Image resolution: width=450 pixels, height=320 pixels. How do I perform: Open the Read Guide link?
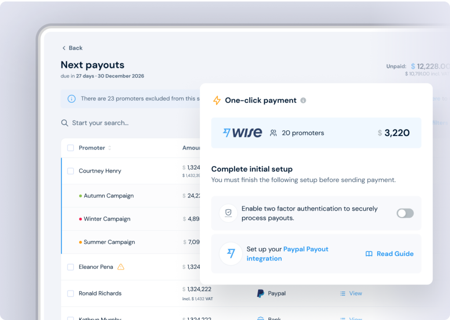(389, 254)
